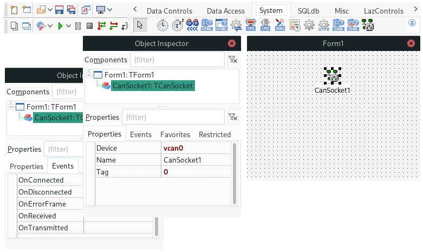Click the Step Into debugger icon
The image size is (423, 252).
(101, 26)
